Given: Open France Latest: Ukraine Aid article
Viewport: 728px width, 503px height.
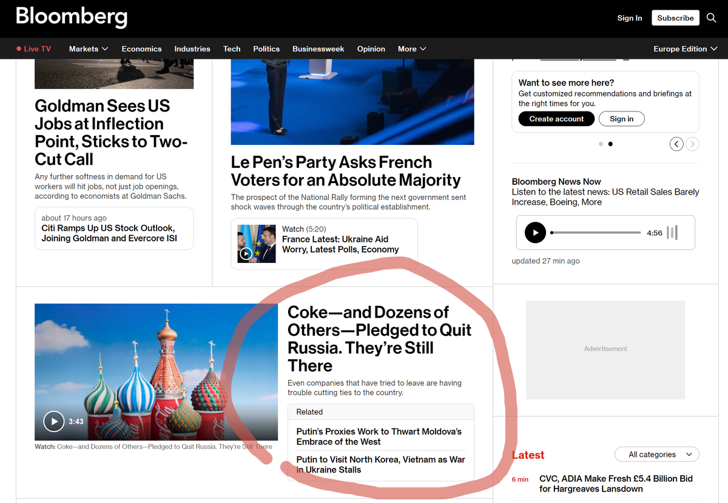Looking at the screenshot, I should tap(340, 244).
